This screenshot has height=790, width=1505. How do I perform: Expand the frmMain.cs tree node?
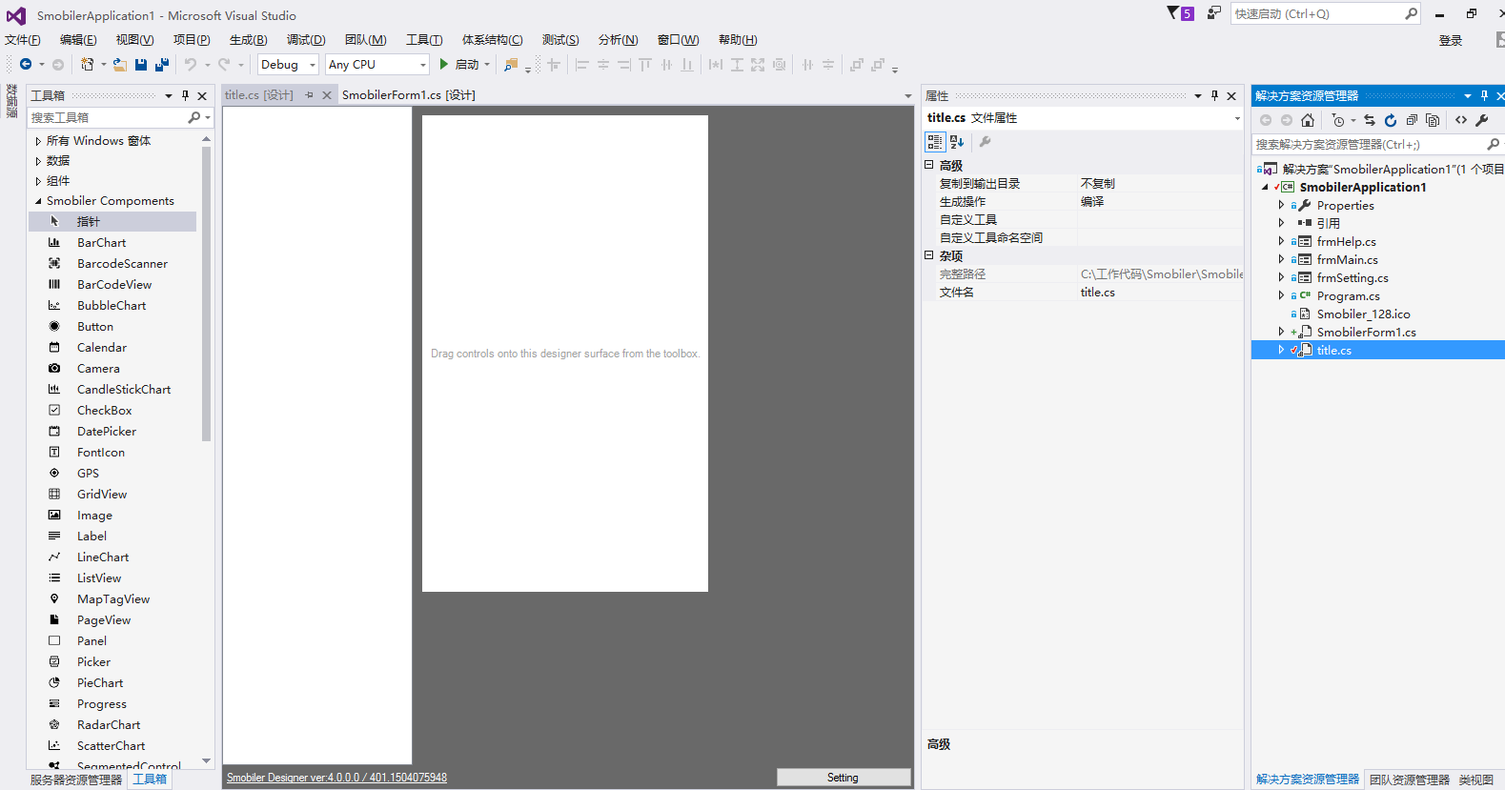pyautogui.click(x=1281, y=259)
